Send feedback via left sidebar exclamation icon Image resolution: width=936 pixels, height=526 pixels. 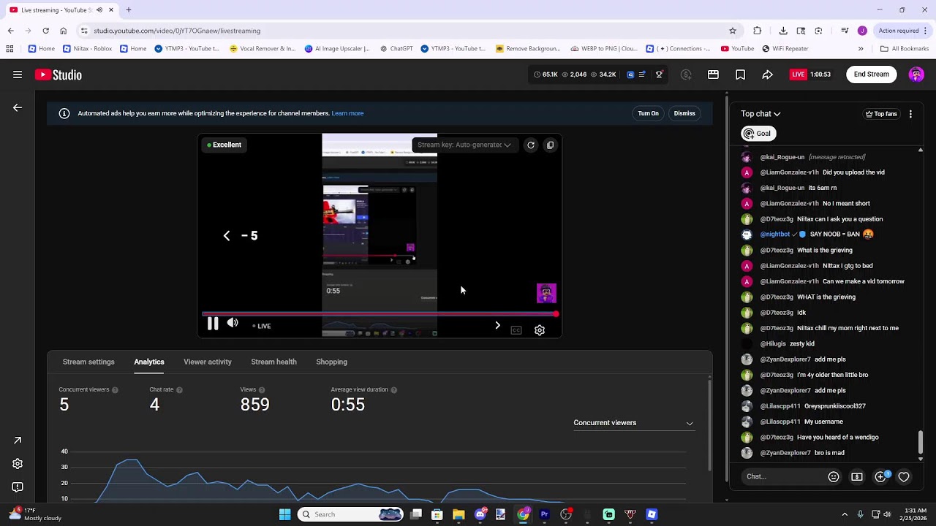pos(18,487)
